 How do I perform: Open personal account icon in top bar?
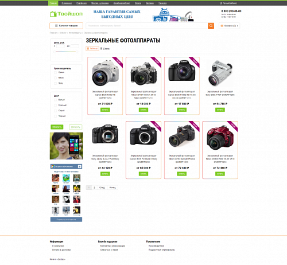coord(220,3)
